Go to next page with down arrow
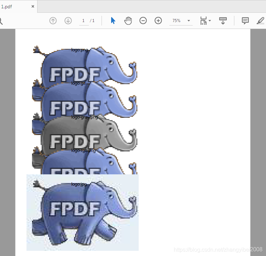 pyautogui.click(x=68, y=21)
